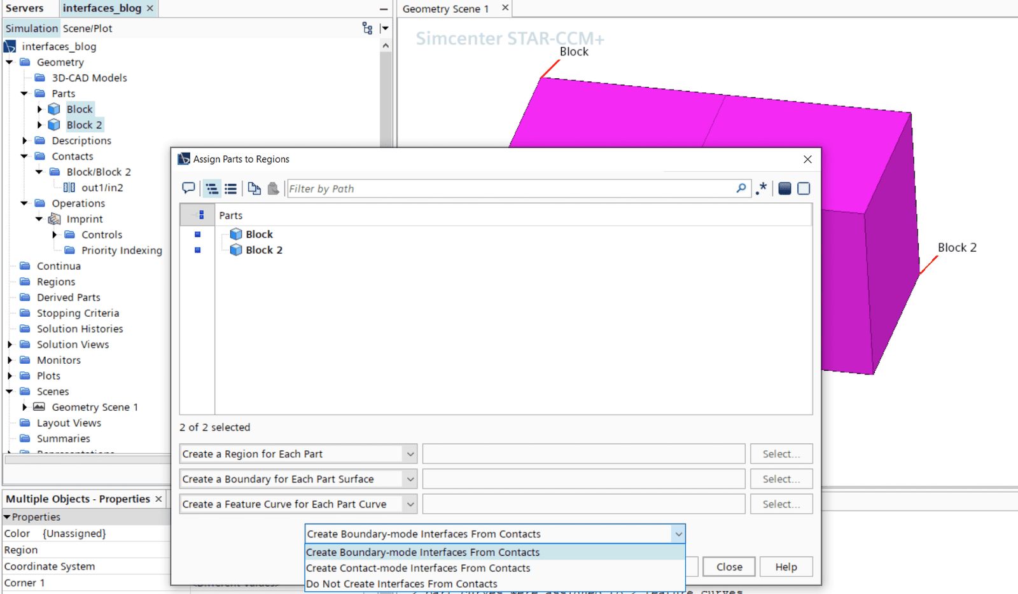Click the Block cube icon in dialog list
The width and height of the screenshot is (1018, 594).
(x=236, y=234)
